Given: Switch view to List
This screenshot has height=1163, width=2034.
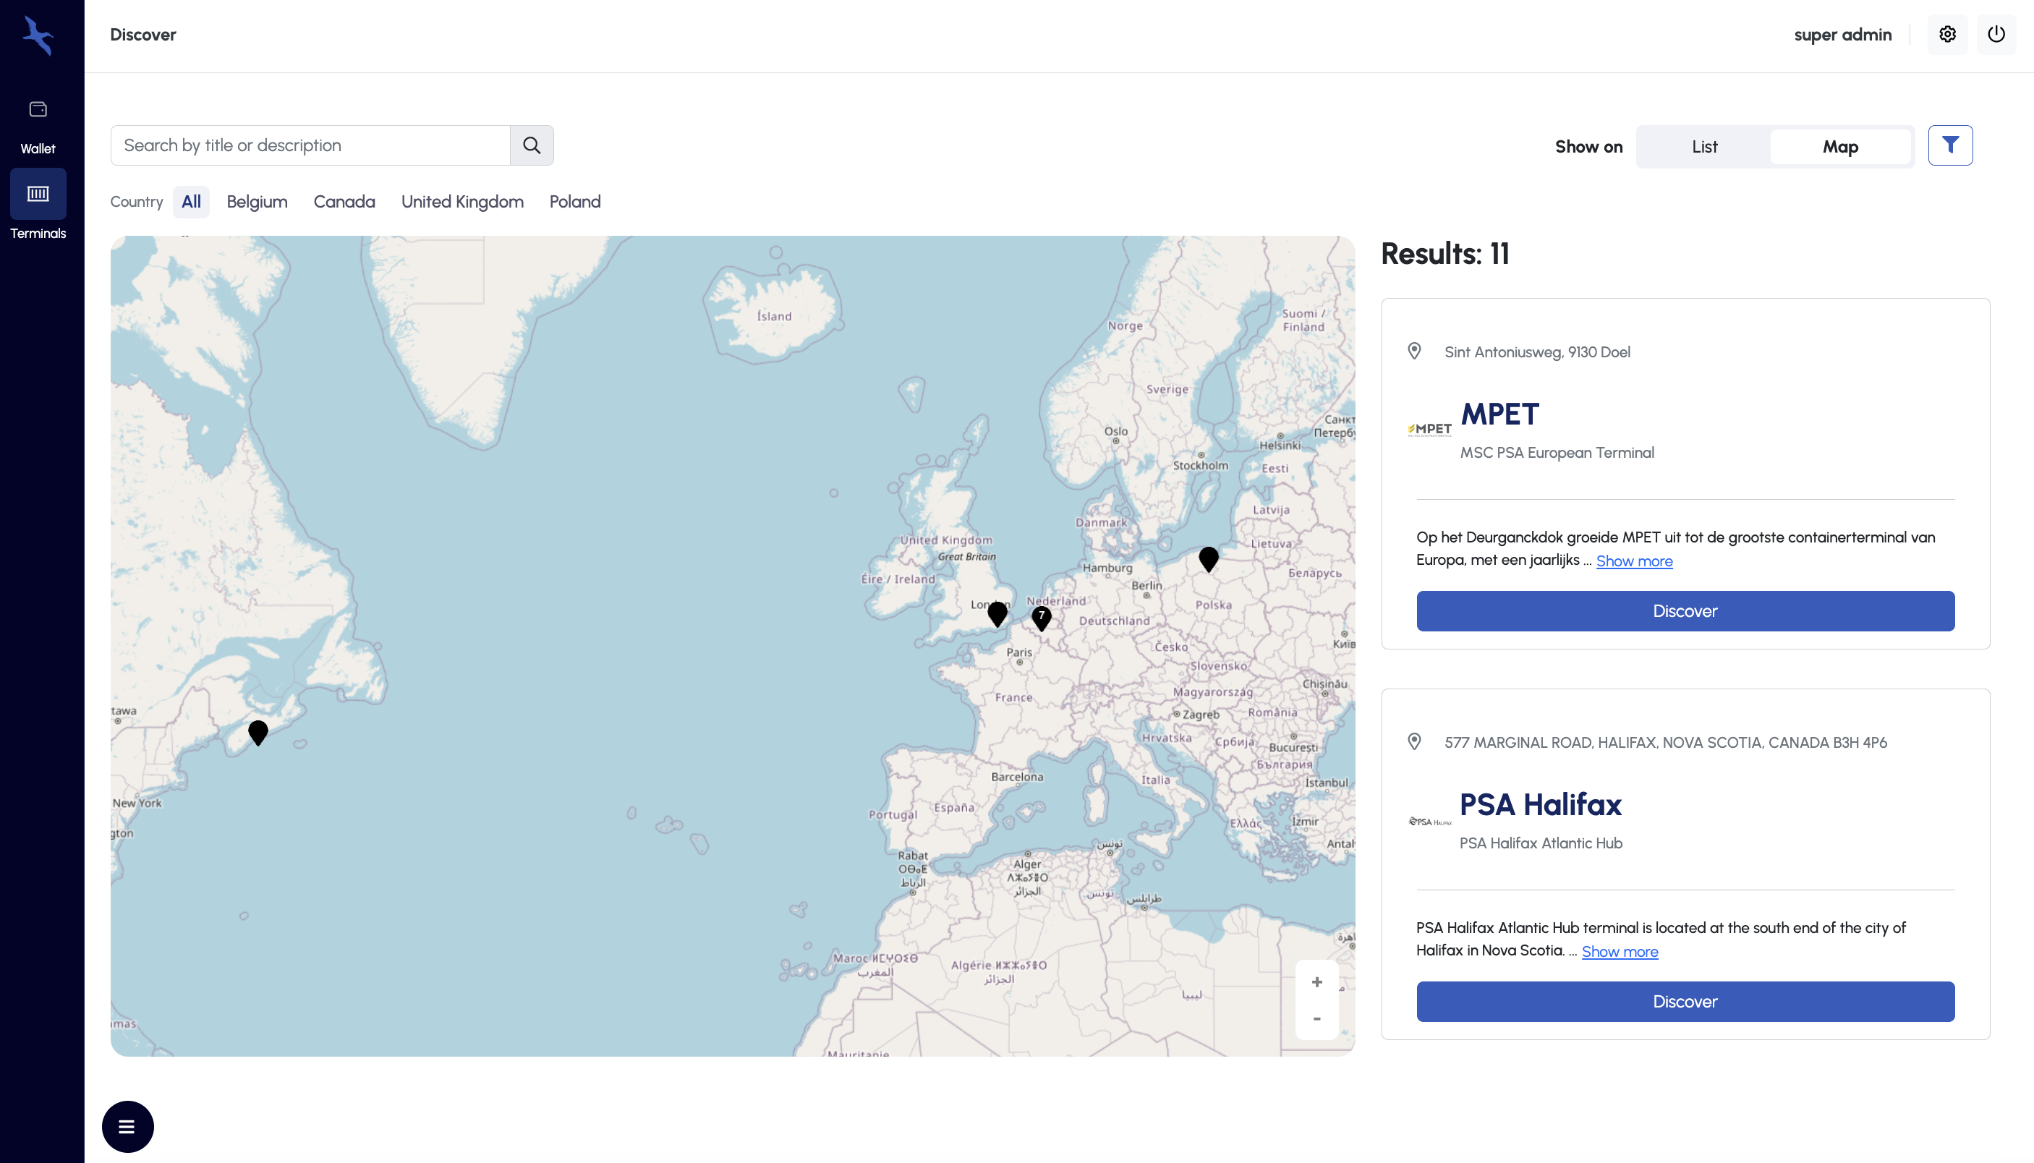Looking at the screenshot, I should [1704, 147].
